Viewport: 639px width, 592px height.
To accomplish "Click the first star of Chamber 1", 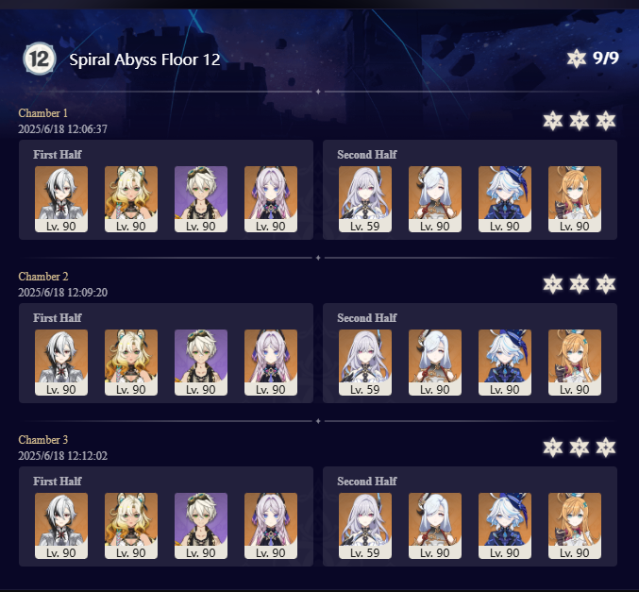I will (552, 121).
